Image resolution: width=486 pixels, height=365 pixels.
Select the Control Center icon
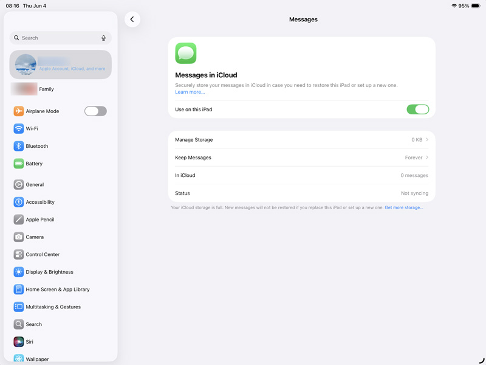[19, 254]
